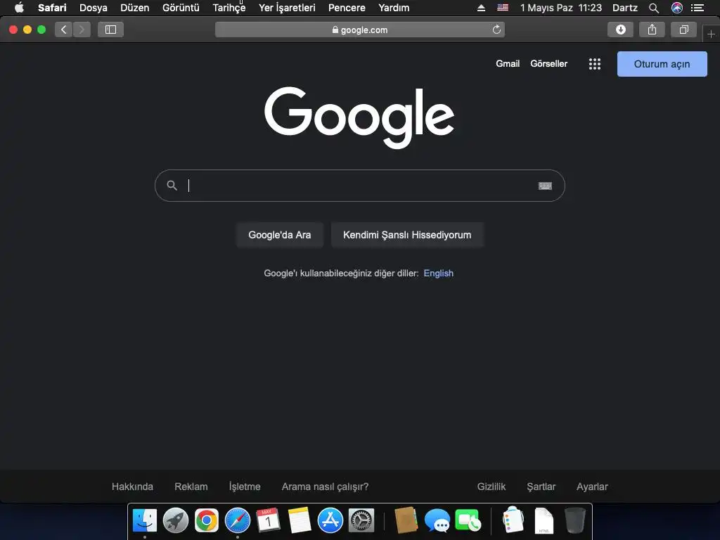
Task: Open the Tarihçe menu
Action: click(x=229, y=8)
